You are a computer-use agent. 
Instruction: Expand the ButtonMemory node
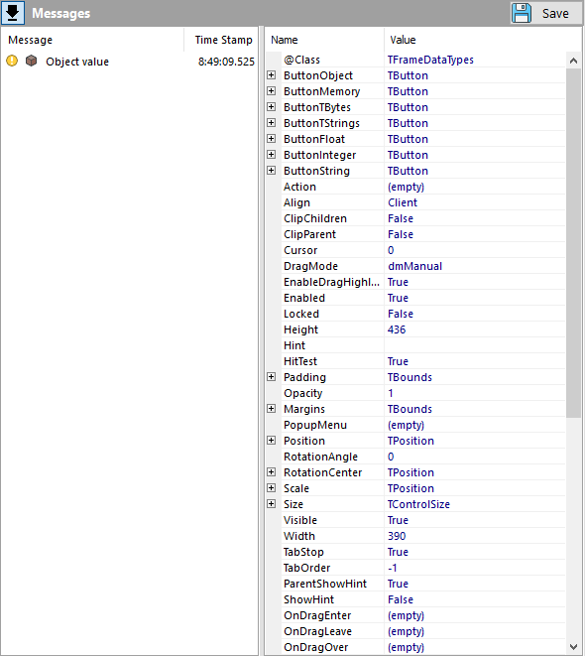click(272, 91)
